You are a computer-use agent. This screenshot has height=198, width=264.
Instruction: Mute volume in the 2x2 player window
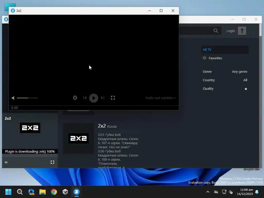13,98
